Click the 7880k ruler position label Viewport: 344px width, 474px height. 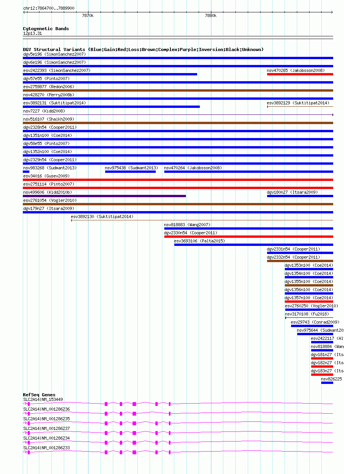211,15
